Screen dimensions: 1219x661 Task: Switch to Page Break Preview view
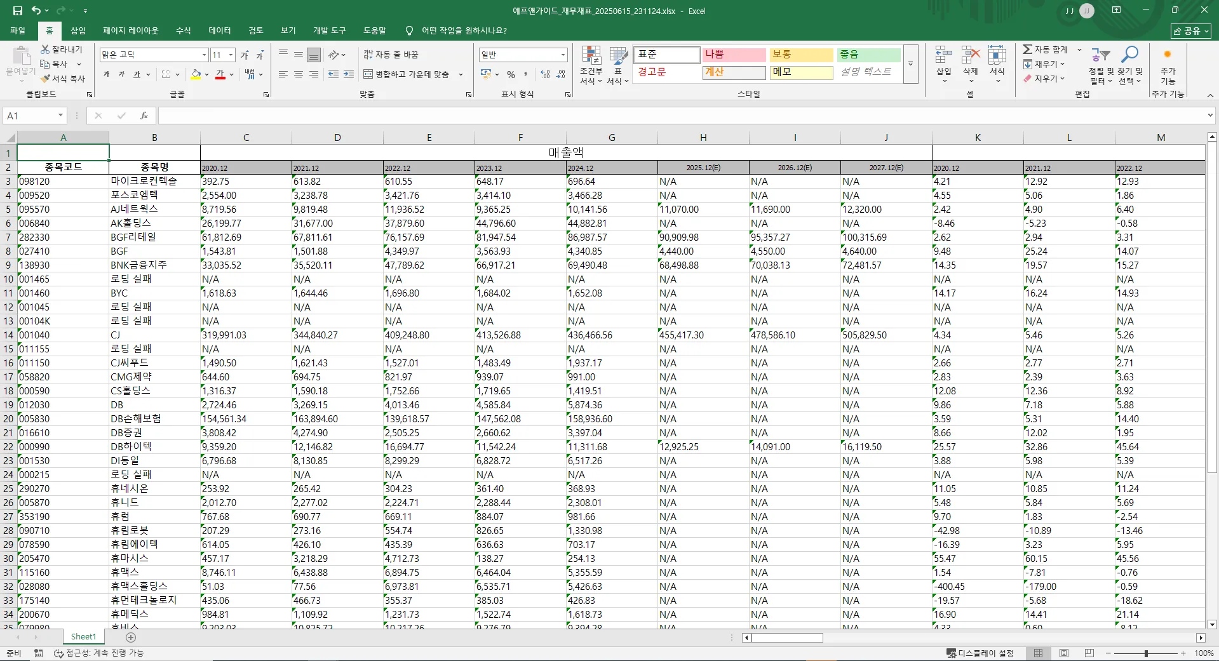pos(1089,653)
